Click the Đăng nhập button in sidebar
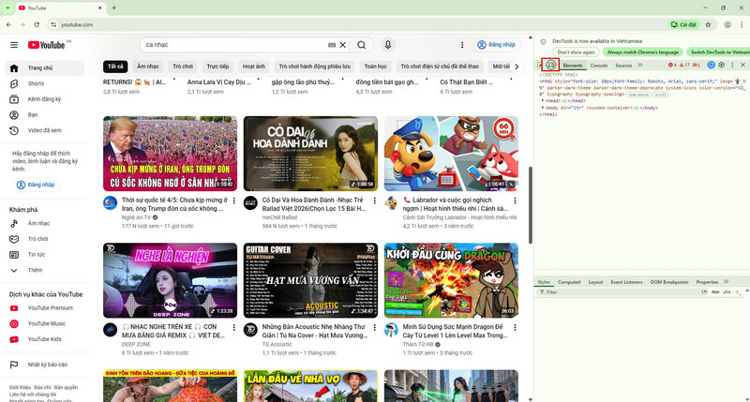 coord(37,185)
